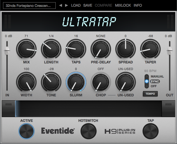
Task: Click the TAP tempo footswitch
Action: pos(151,131)
